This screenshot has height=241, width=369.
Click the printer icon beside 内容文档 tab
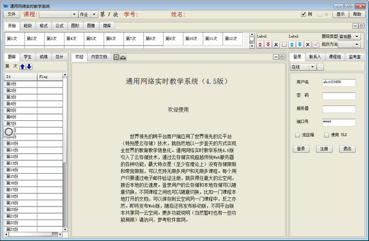pyautogui.click(x=123, y=57)
